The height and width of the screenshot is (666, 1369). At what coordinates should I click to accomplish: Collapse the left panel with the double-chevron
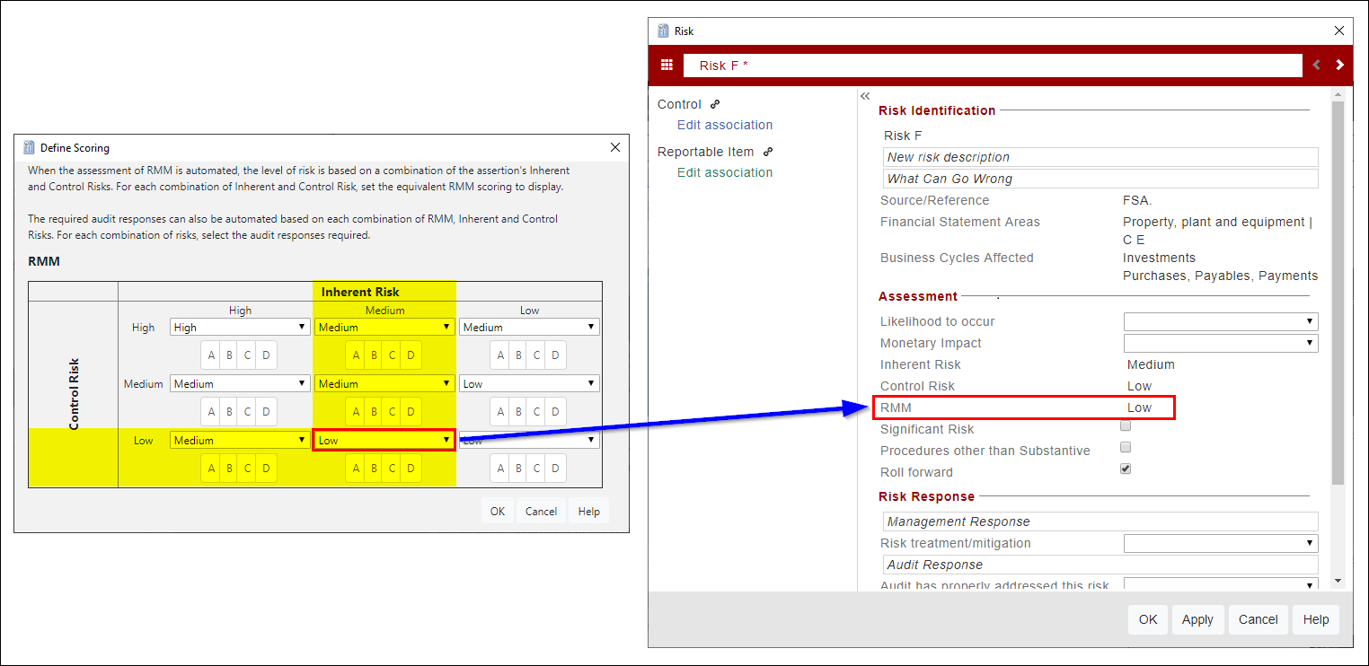(865, 95)
